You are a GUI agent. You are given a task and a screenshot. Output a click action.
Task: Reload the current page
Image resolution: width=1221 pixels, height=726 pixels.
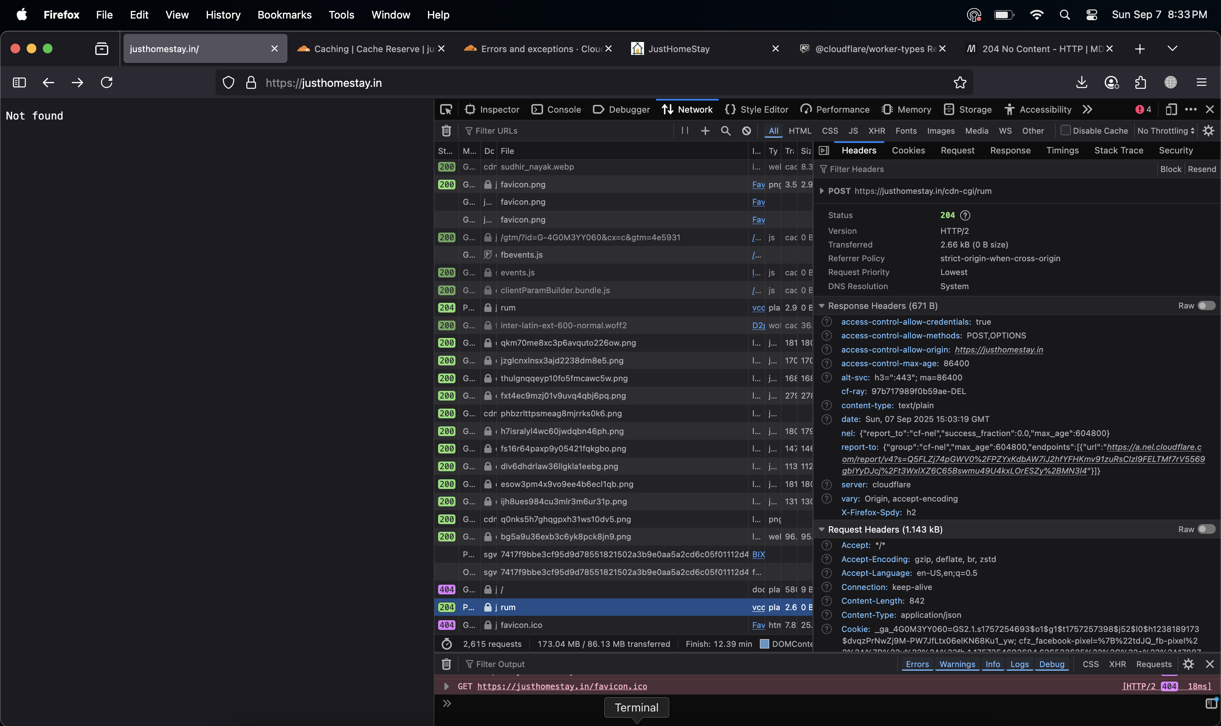click(107, 83)
